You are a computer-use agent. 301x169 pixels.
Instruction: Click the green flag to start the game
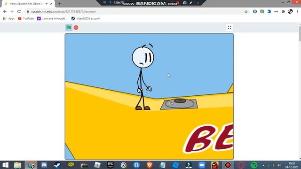coord(69,28)
